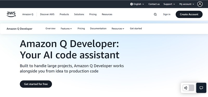Expand the Support dropdown
Screen dimensions: 208x97
[169, 4]
